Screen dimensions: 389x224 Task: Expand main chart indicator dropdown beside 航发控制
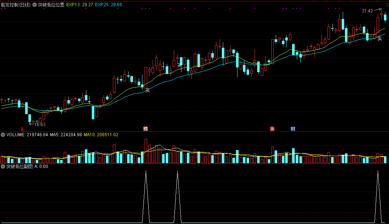click(x=35, y=5)
